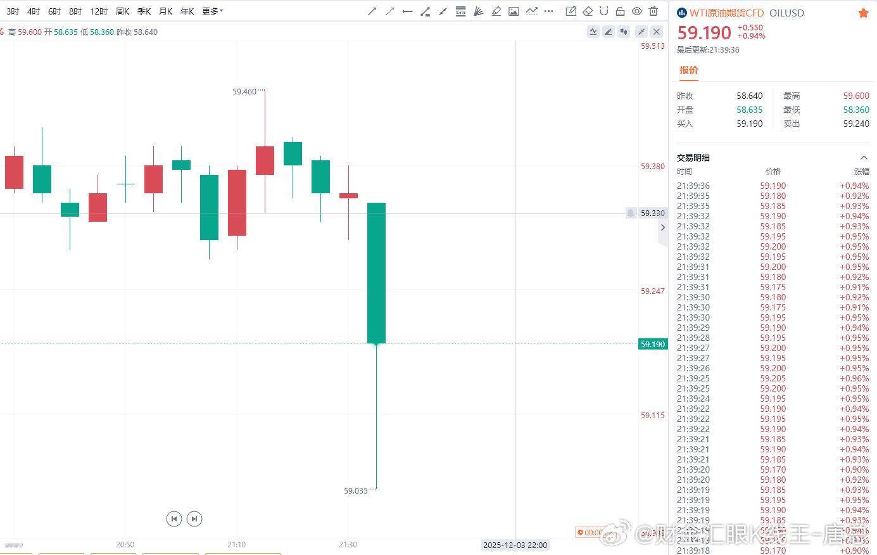The image size is (877, 555).
Task: Switch to the 季K timeframe
Action: pos(144,11)
